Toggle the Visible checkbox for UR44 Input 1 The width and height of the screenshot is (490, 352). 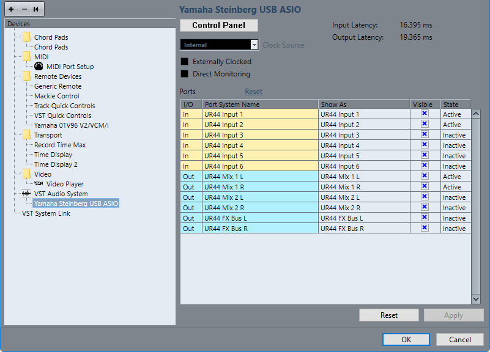click(x=425, y=114)
